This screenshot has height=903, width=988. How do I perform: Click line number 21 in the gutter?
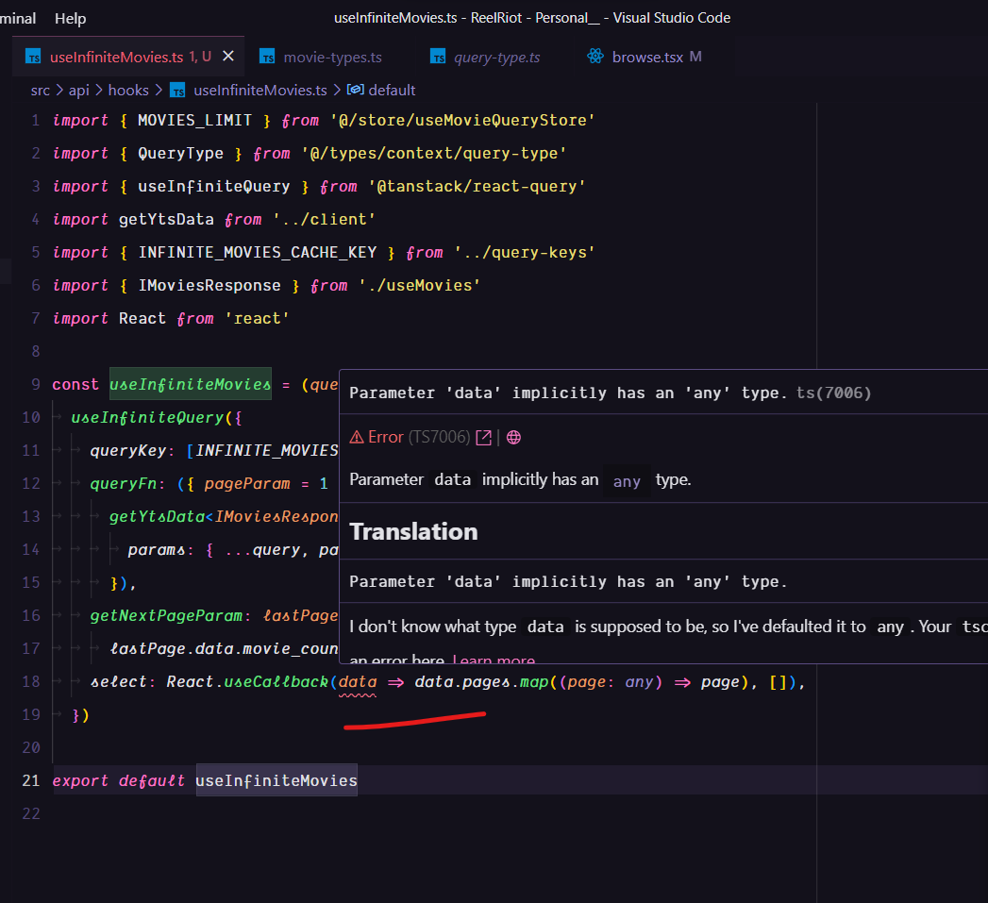pyautogui.click(x=31, y=780)
